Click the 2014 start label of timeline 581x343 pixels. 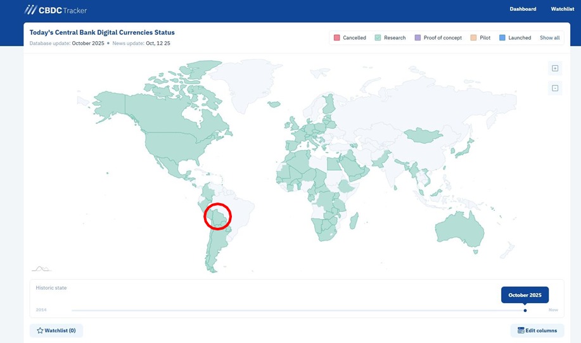pyautogui.click(x=41, y=310)
